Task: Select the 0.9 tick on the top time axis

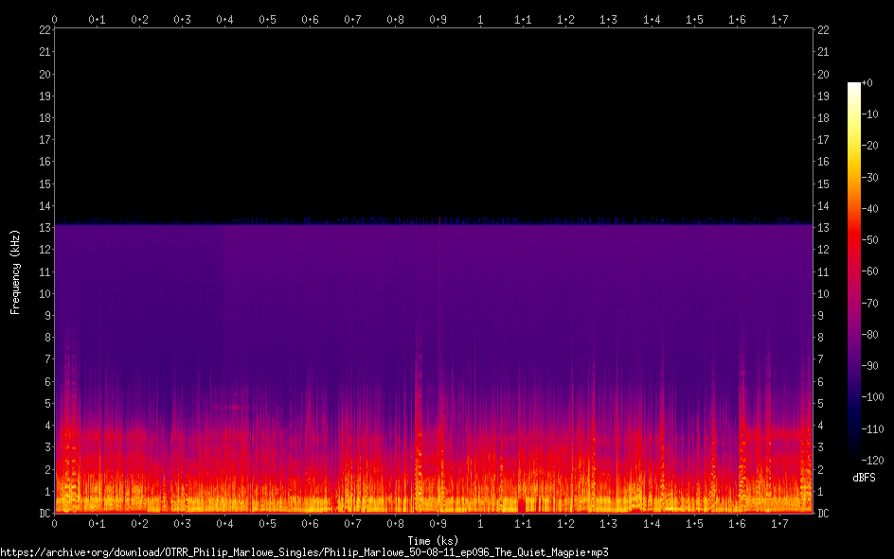Action: point(438,19)
